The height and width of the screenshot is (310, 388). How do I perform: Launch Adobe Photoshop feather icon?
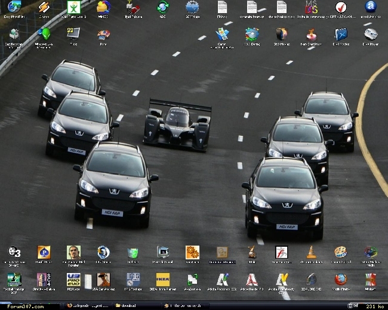click(x=223, y=280)
